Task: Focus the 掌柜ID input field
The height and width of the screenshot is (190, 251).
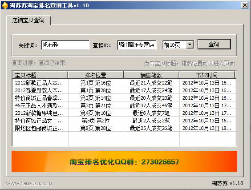Action: 137,45
